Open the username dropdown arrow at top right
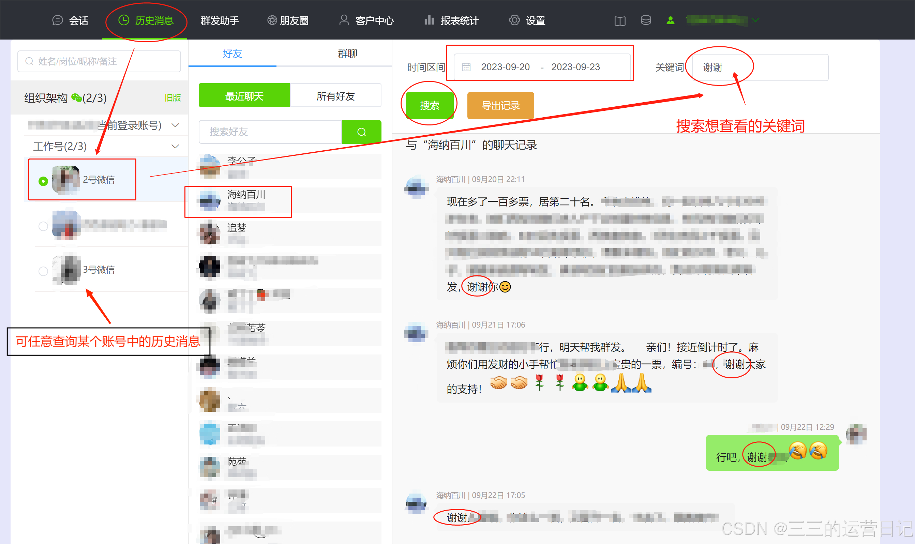The image size is (915, 544). click(x=756, y=20)
